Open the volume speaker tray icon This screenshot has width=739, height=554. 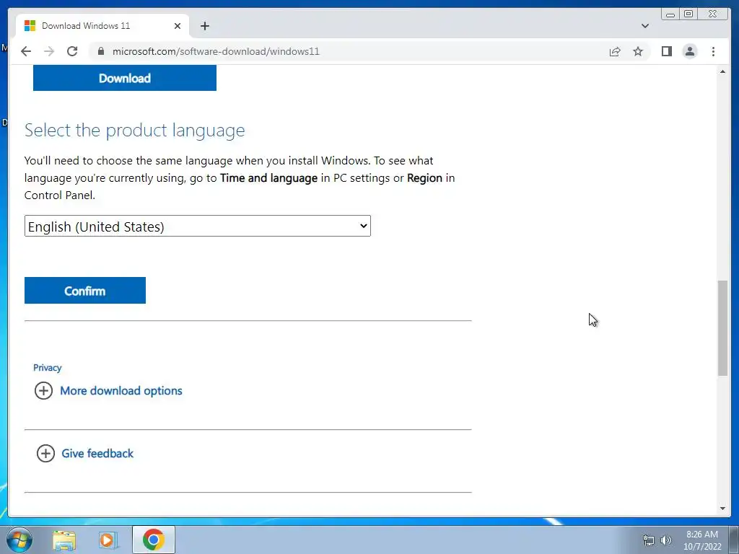click(x=666, y=540)
